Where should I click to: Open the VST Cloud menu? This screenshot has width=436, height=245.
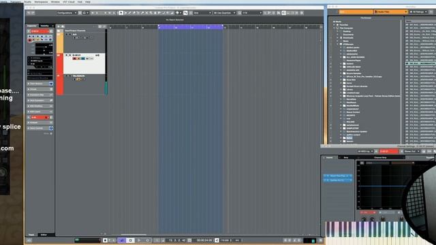[69, 1]
